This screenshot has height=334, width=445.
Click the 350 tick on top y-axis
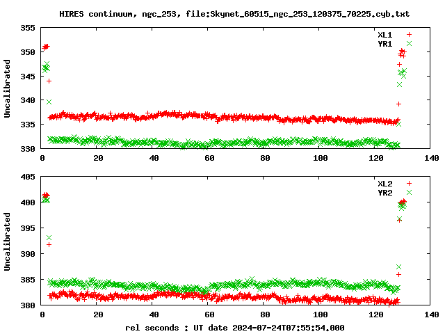click(x=28, y=52)
